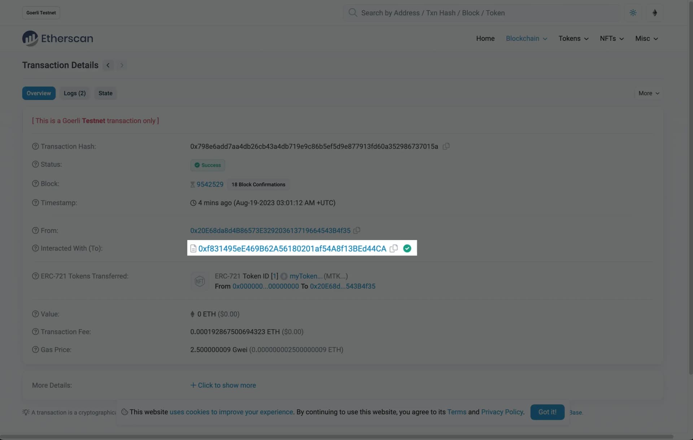Expand Click to show more details
The width and height of the screenshot is (693, 440).
point(223,385)
